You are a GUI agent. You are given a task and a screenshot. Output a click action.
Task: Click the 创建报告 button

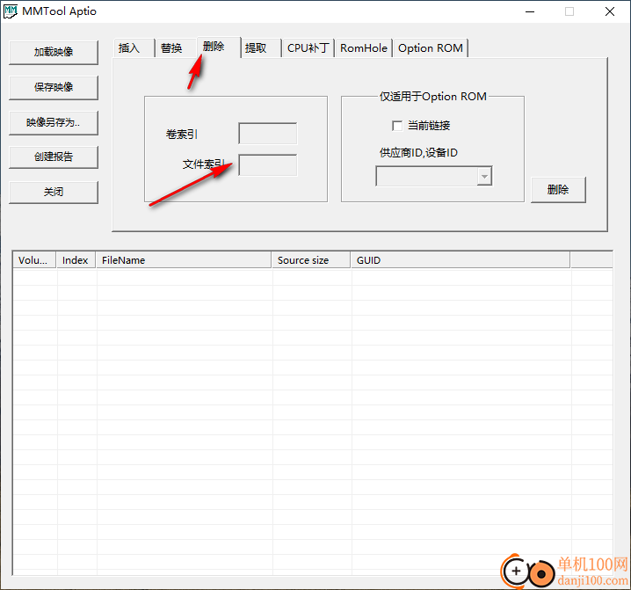click(x=54, y=157)
